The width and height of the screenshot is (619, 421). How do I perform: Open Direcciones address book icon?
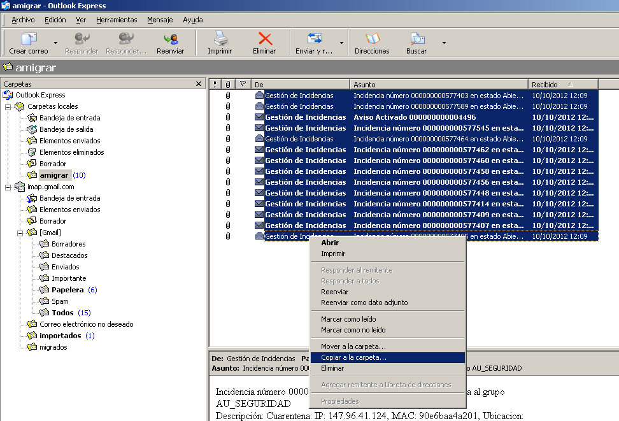click(372, 39)
